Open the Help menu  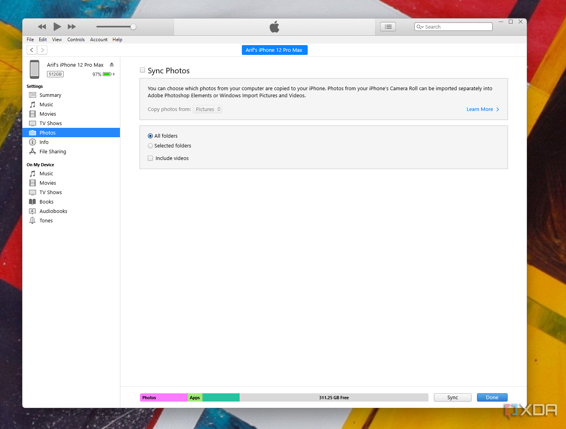(117, 40)
